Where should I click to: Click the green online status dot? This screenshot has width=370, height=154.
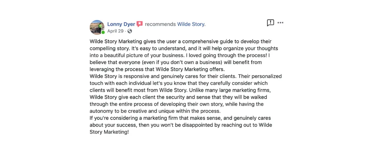click(x=103, y=32)
